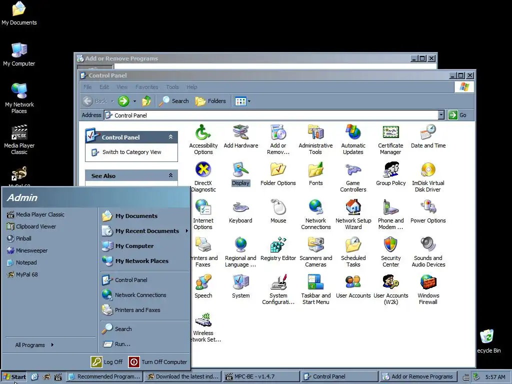Switch to MPC-BE taskbar button
512x384 pixels.
coord(261,376)
